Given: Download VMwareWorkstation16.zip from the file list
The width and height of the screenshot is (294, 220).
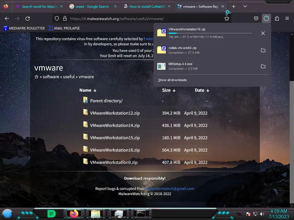Looking at the screenshot, I should [x=115, y=150].
